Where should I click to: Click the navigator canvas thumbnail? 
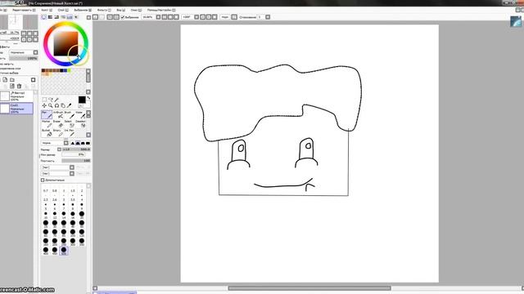16,22
